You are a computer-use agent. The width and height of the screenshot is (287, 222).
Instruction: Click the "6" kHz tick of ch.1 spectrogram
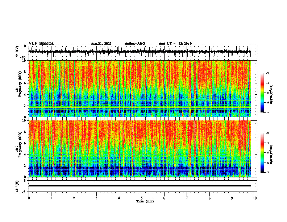[25, 83]
